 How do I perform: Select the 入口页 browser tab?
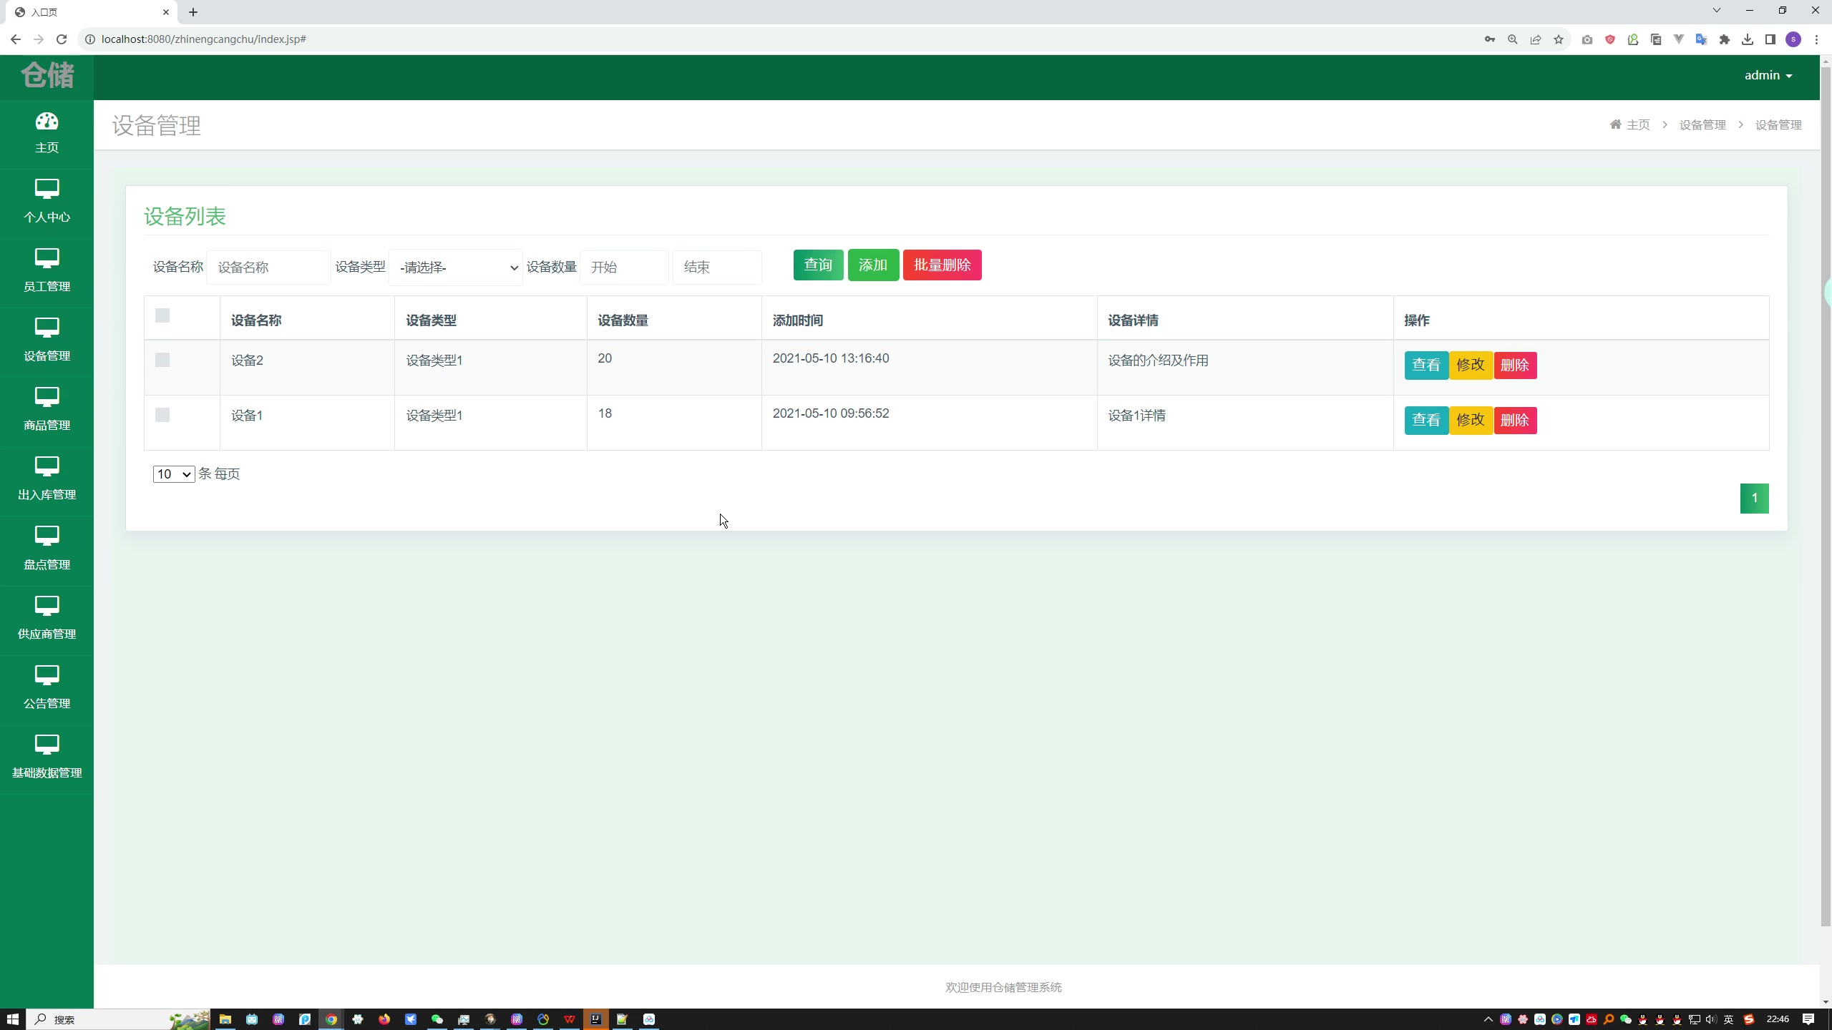click(93, 12)
